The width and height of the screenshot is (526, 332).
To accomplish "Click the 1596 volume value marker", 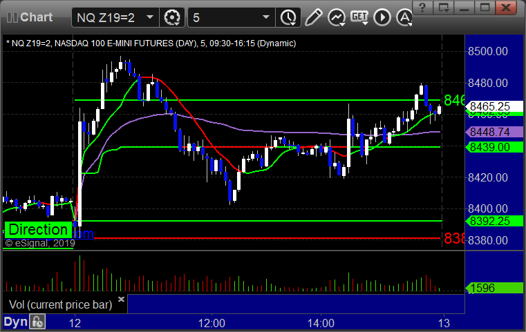I will pyautogui.click(x=494, y=288).
